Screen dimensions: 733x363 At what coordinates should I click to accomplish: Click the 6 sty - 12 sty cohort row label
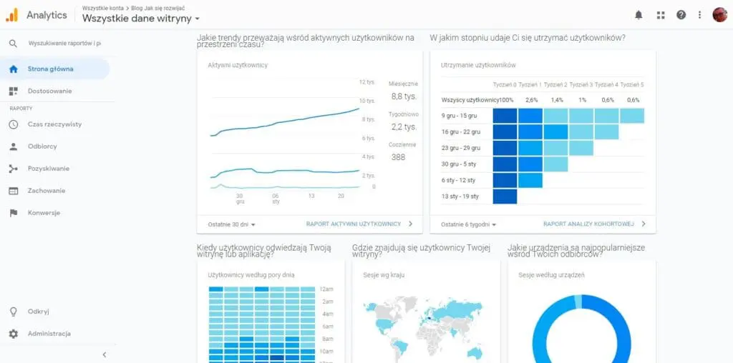click(458, 180)
